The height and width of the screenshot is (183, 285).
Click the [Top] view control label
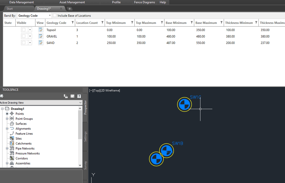97,90
